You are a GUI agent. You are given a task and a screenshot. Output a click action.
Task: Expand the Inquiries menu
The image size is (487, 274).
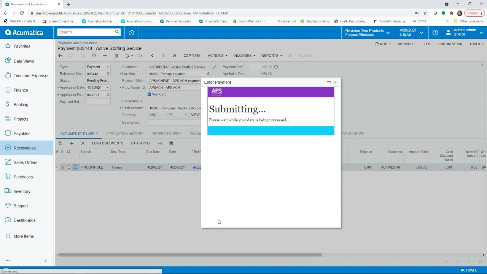pos(244,56)
